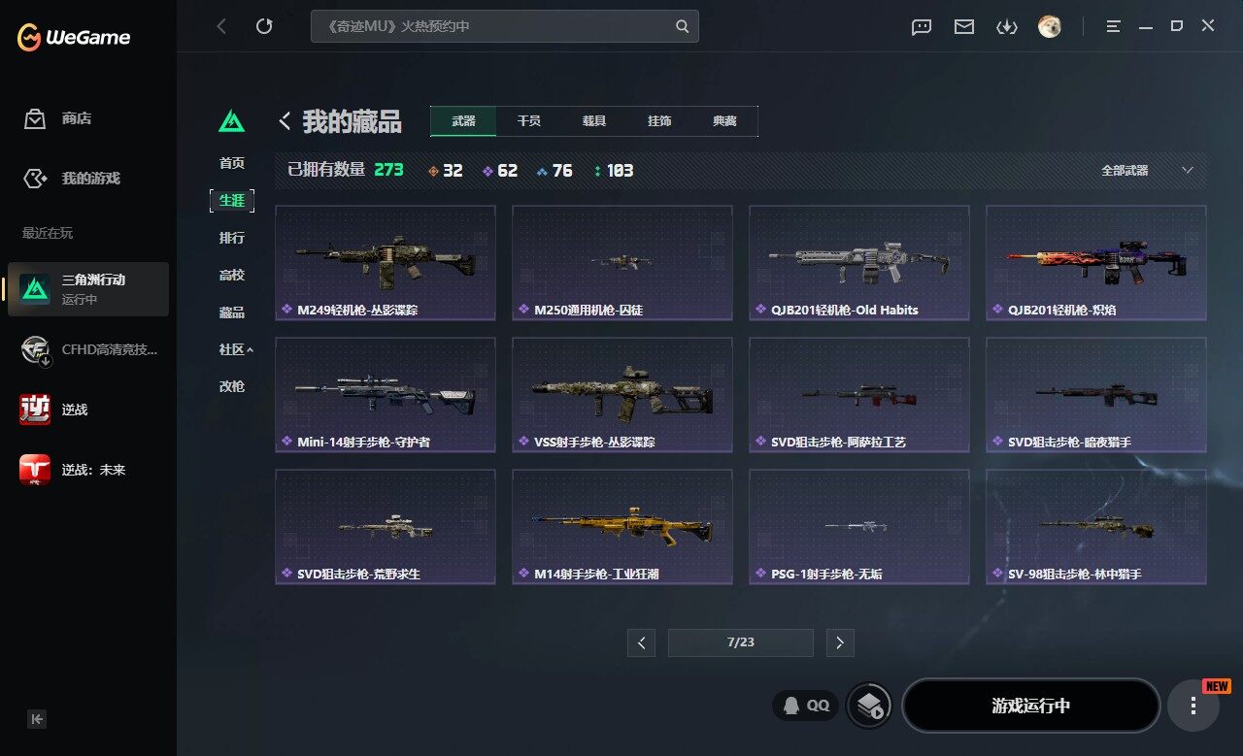The image size is (1243, 756).
Task: Expand the 全部武器 filter dropdown
Action: [x=1147, y=170]
